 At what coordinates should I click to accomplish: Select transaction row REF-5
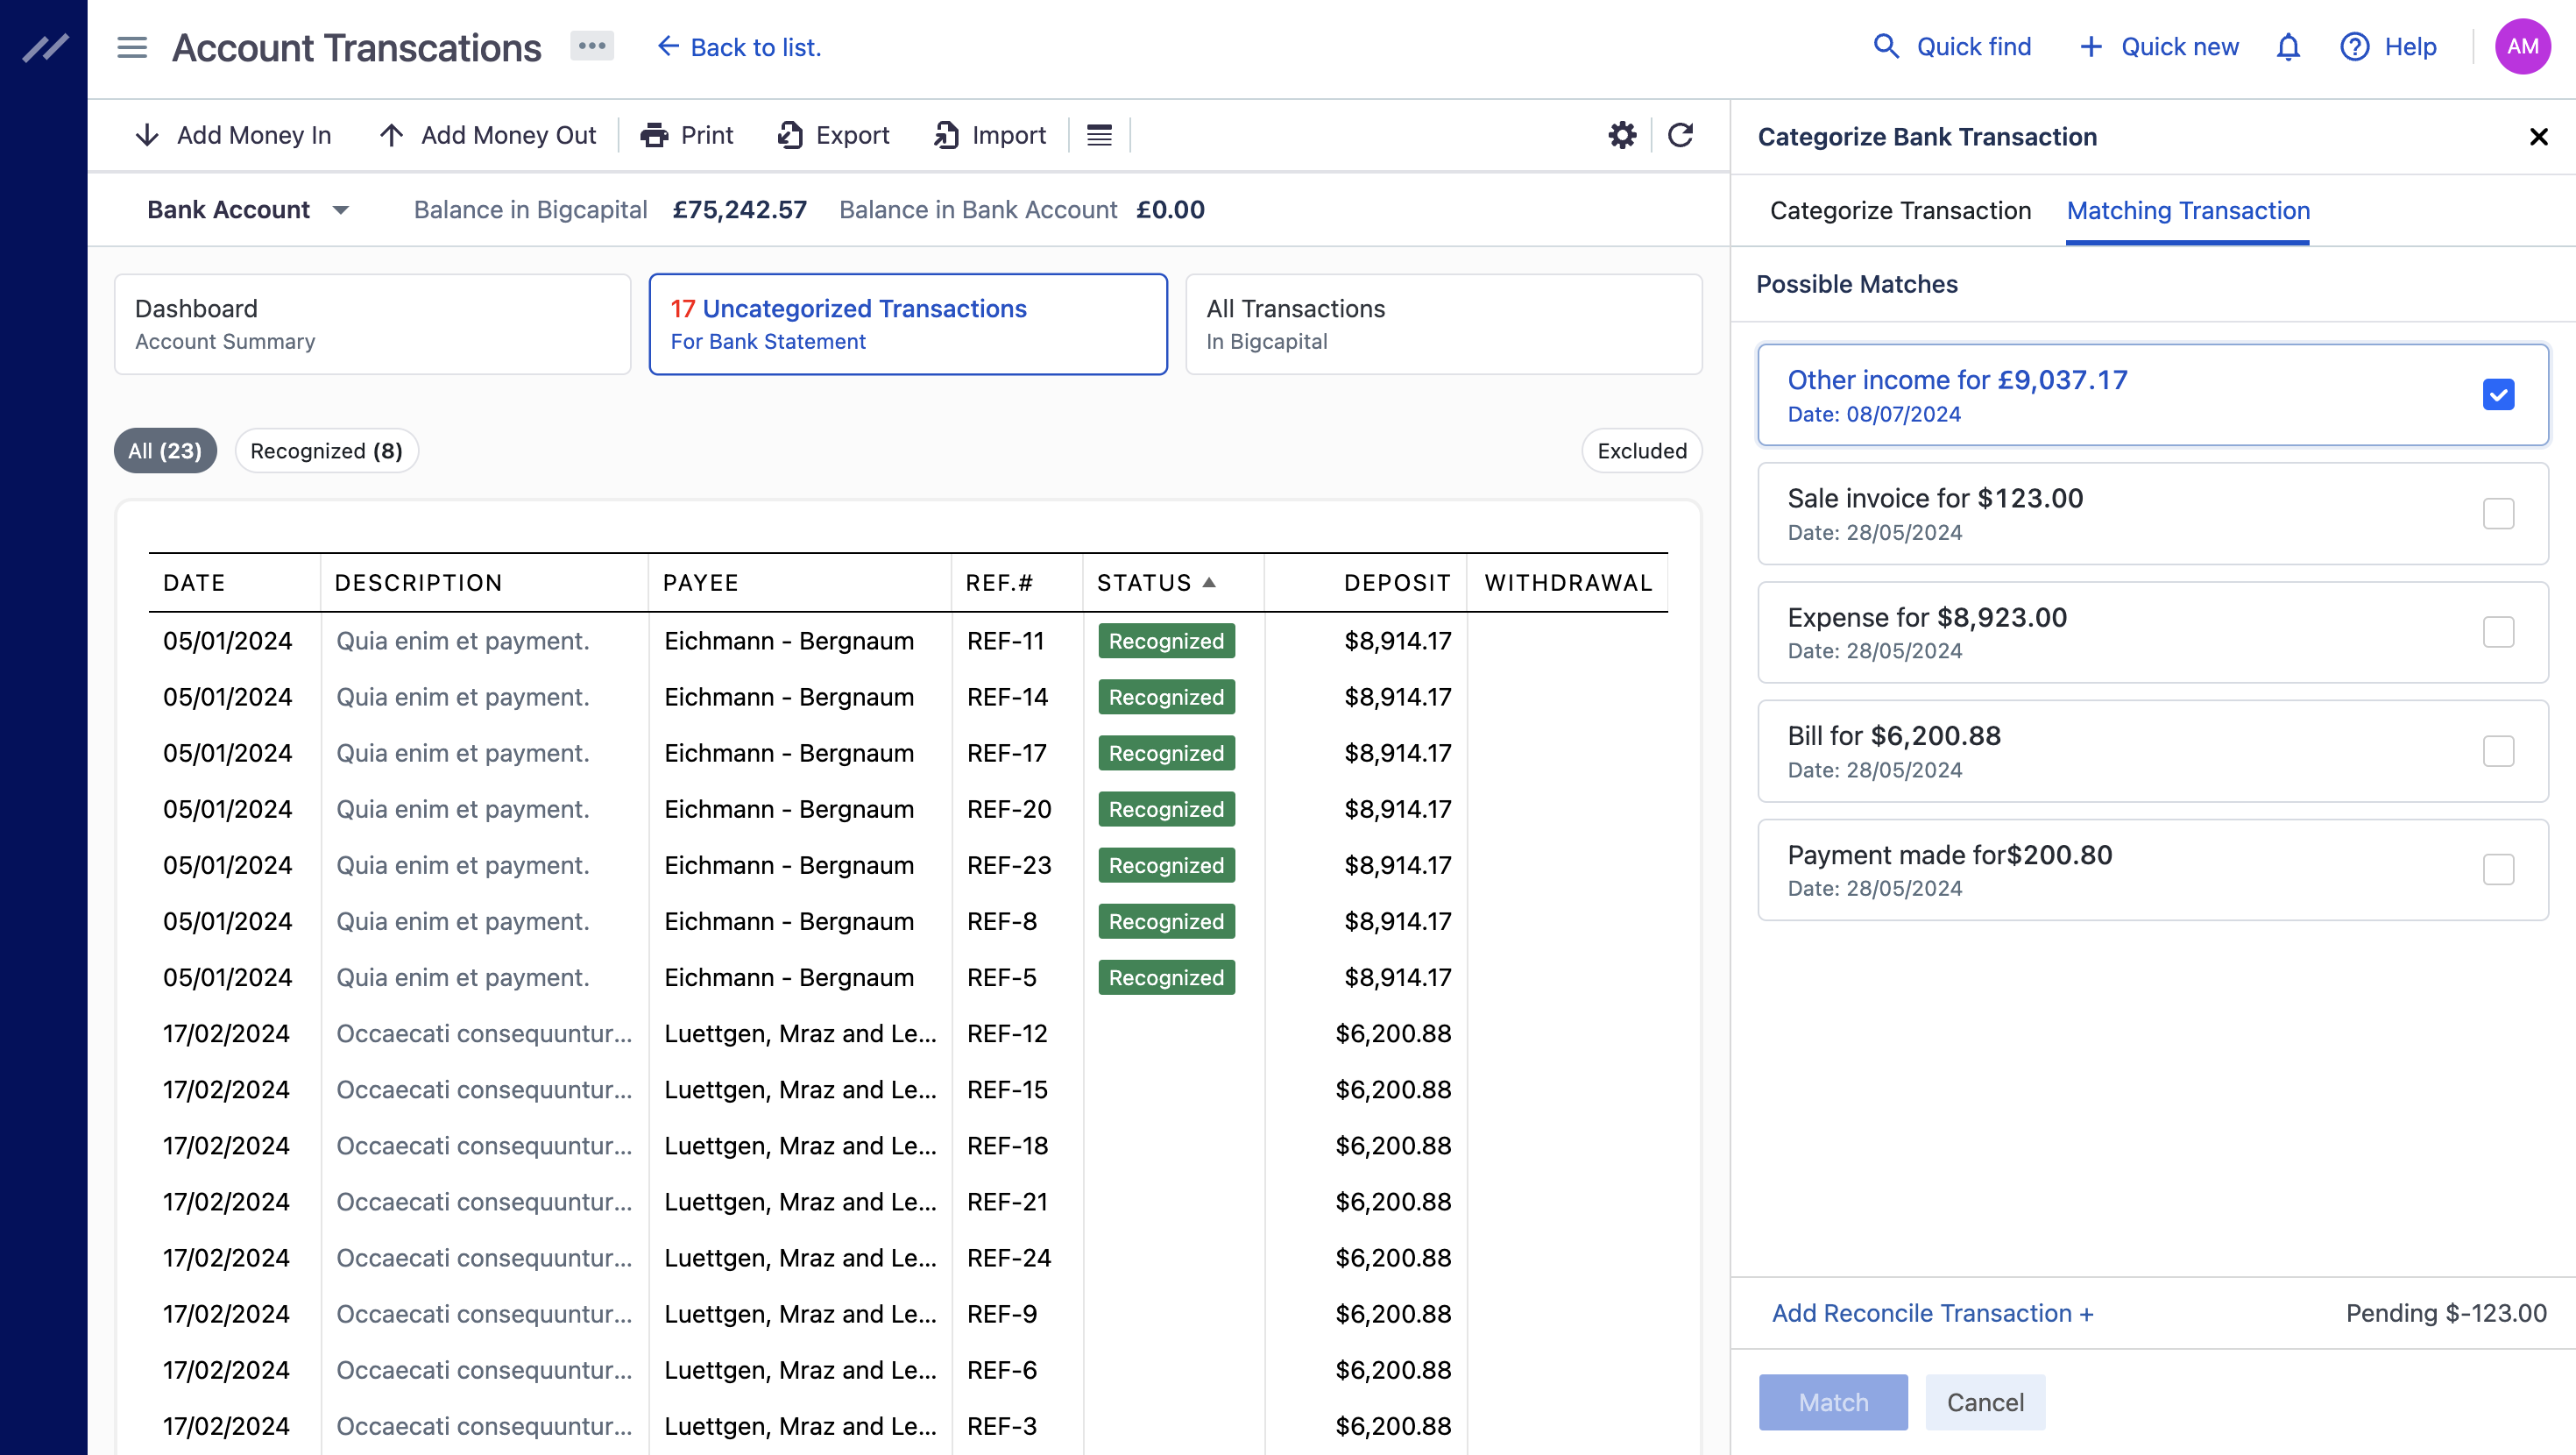908,976
